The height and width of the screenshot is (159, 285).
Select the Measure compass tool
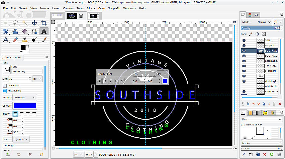click(6, 40)
